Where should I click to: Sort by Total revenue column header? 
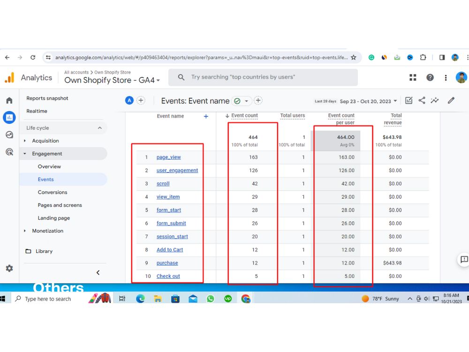(x=393, y=119)
